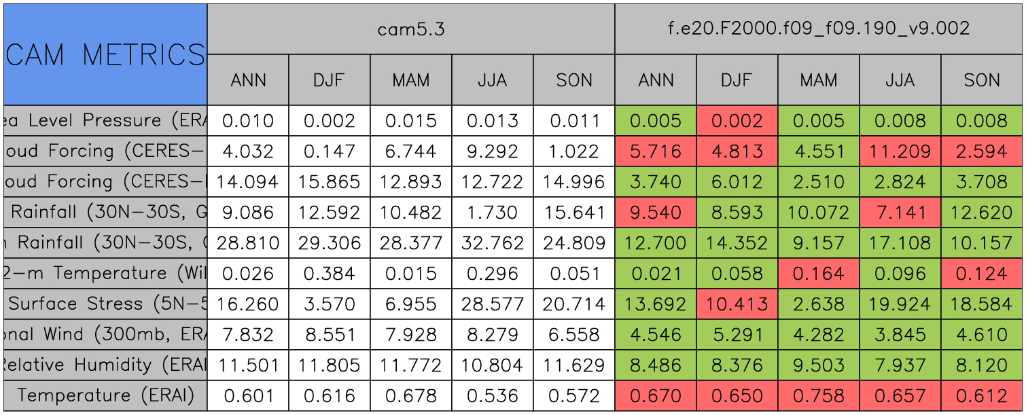The image size is (1026, 415).
Task: Click the JJA header under cam5.3
Action: (492, 80)
